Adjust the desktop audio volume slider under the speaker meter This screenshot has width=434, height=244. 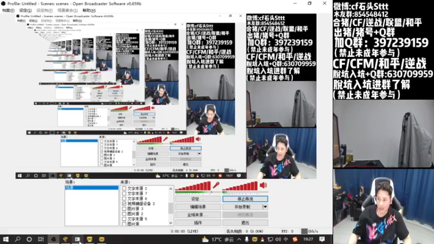[245, 192]
